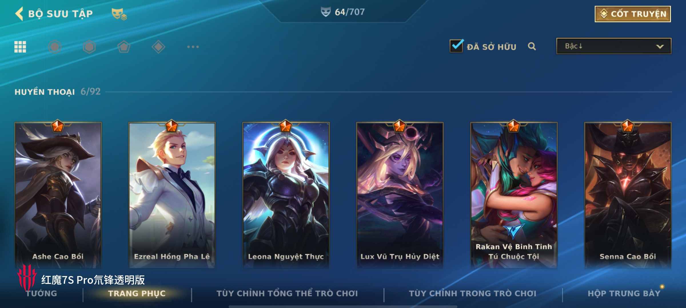This screenshot has width=686, height=308.
Task: Click the Cốt Truyện button
Action: [x=633, y=14]
